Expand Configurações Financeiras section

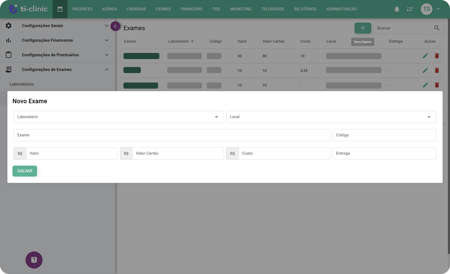tap(107, 40)
